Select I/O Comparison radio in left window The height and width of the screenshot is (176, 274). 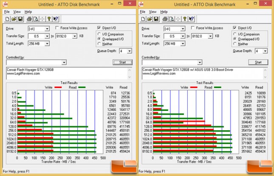[99, 34]
